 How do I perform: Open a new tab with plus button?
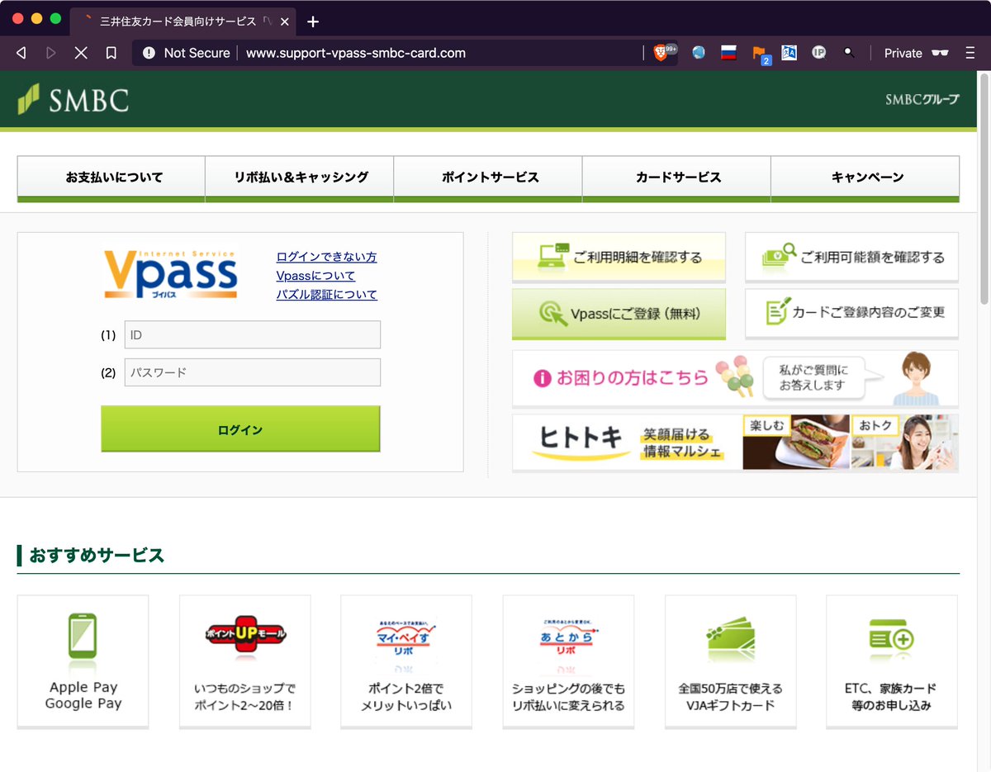click(x=312, y=21)
